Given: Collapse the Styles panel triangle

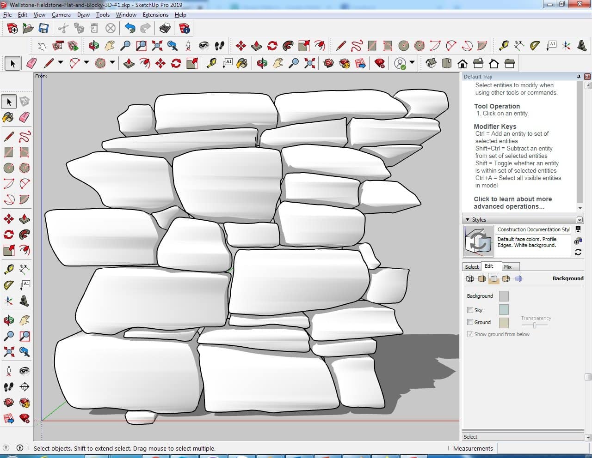Looking at the screenshot, I should coord(468,220).
